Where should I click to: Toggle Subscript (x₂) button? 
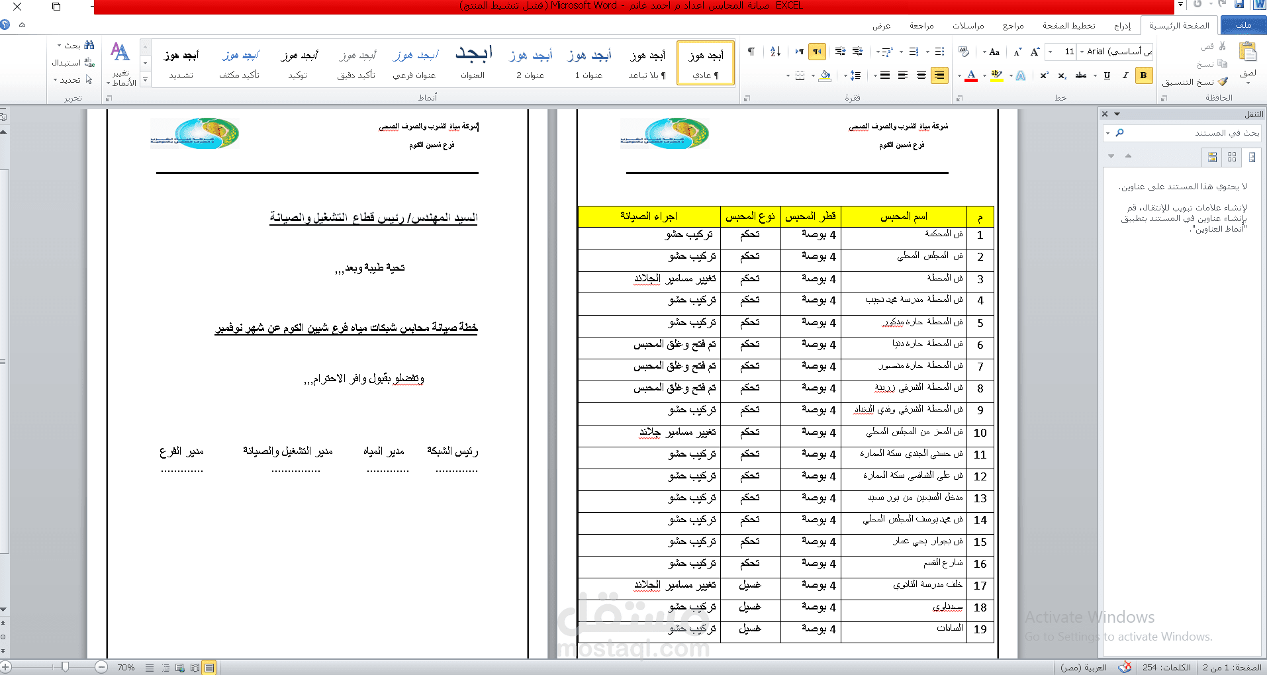[1062, 75]
